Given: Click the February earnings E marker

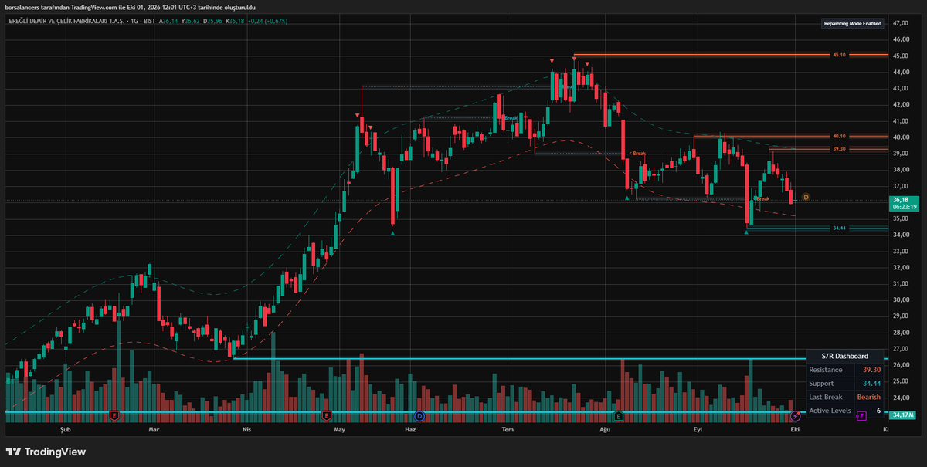Looking at the screenshot, I should (x=114, y=415).
